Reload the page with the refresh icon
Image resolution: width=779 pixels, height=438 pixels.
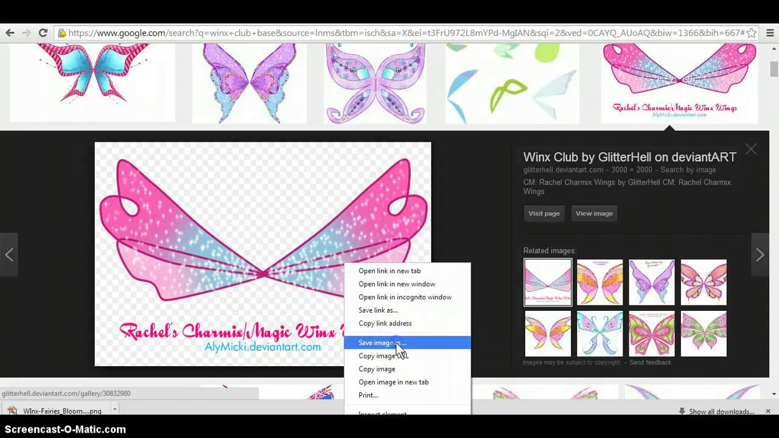43,33
